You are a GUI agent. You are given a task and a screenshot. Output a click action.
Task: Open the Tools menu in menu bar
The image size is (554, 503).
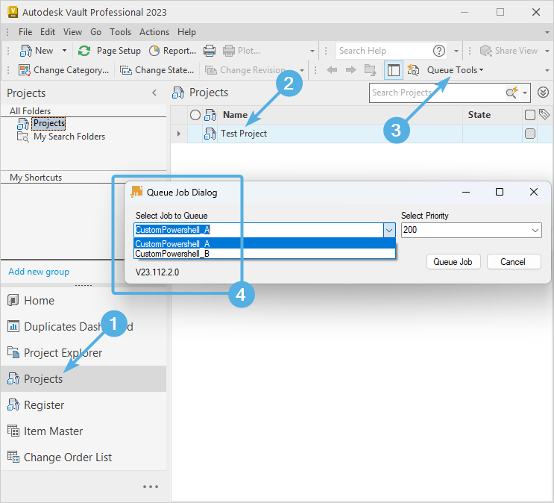point(120,32)
